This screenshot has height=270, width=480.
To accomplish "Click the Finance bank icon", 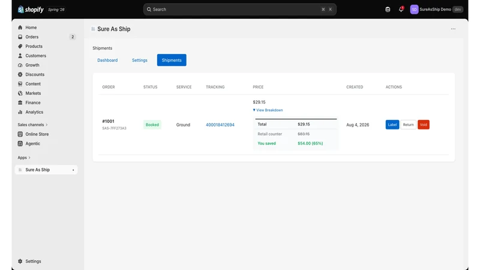I will point(20,103).
